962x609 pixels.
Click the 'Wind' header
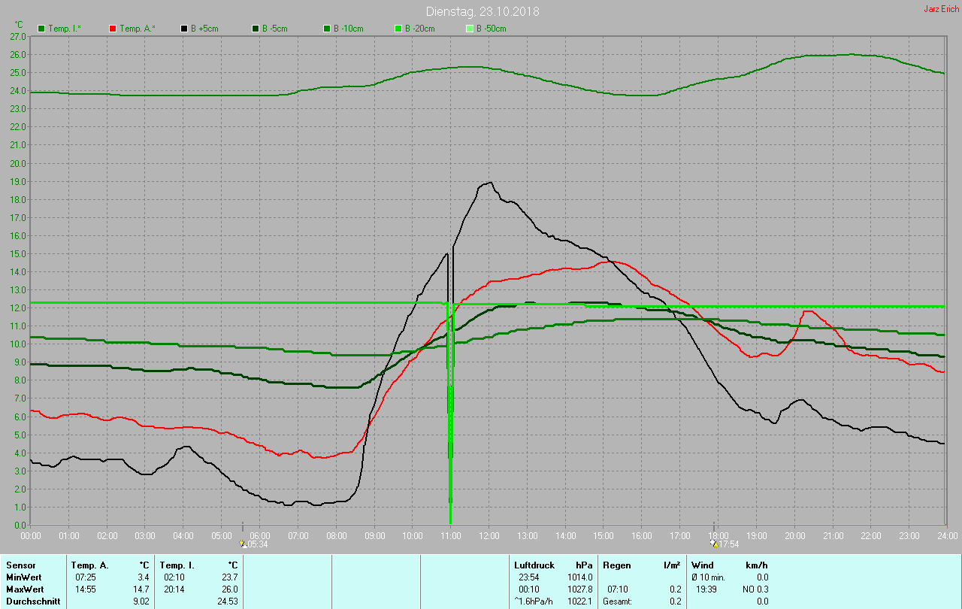(x=703, y=565)
